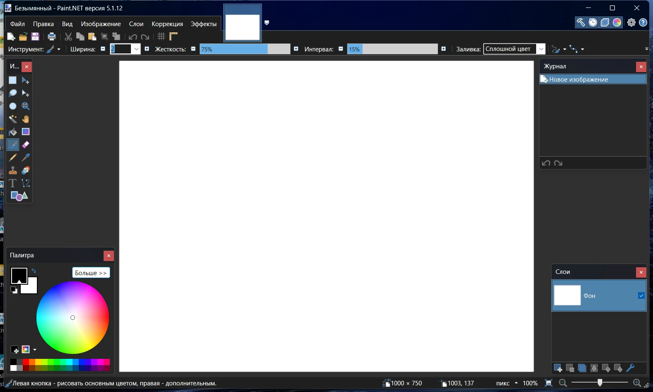Open the Эффекты menu
Viewport: 653px width, 392px height.
(x=203, y=24)
